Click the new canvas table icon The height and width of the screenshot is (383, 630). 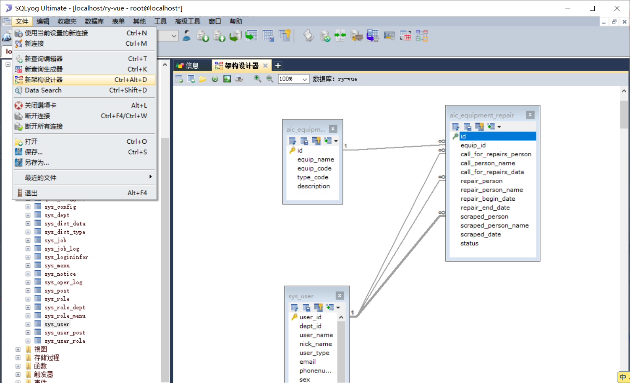click(179, 79)
